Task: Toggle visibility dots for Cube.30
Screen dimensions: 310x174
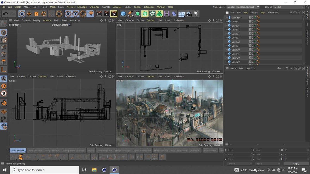Action: click(x=252, y=50)
